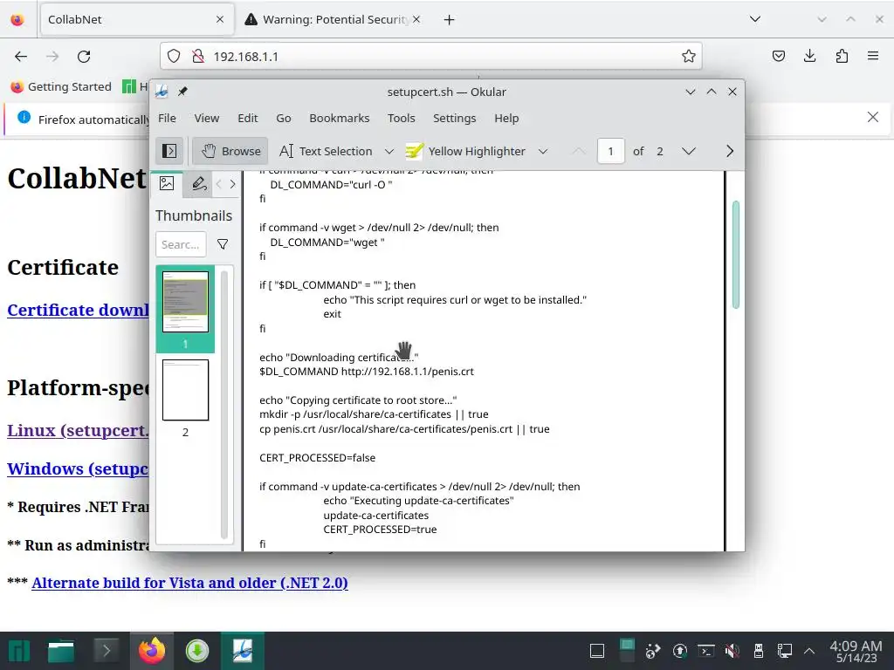894x670 pixels.
Task: Open Okular View menu
Action: [x=206, y=118]
